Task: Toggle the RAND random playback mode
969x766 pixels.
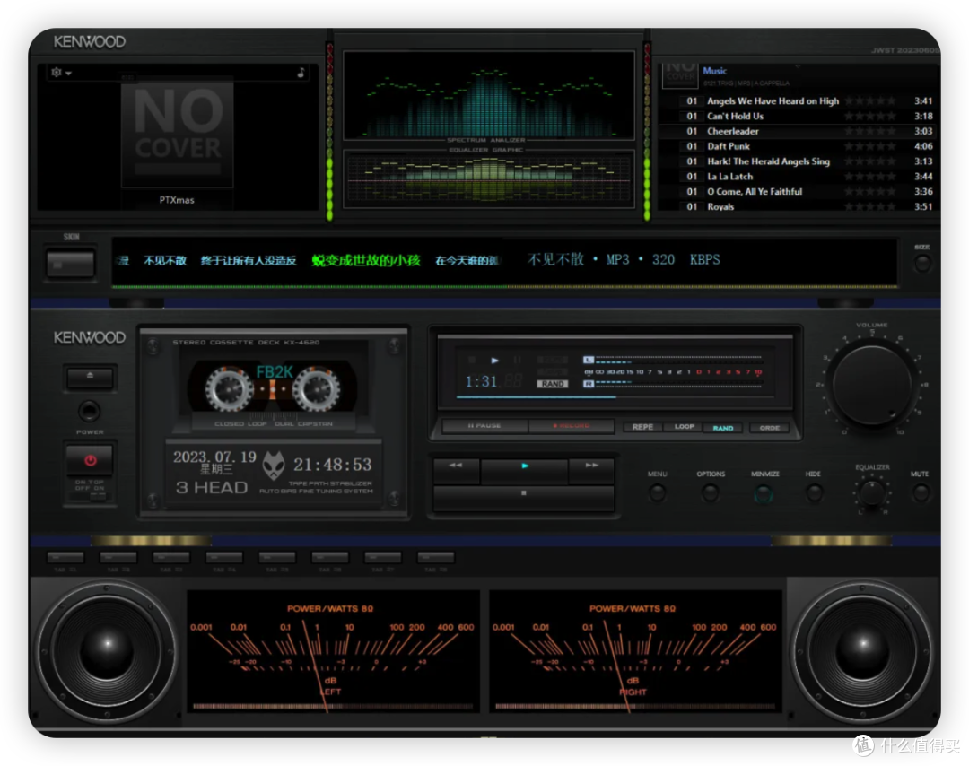Action: pos(723,428)
